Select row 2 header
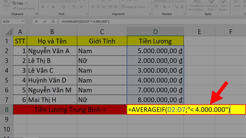 tap(6, 51)
